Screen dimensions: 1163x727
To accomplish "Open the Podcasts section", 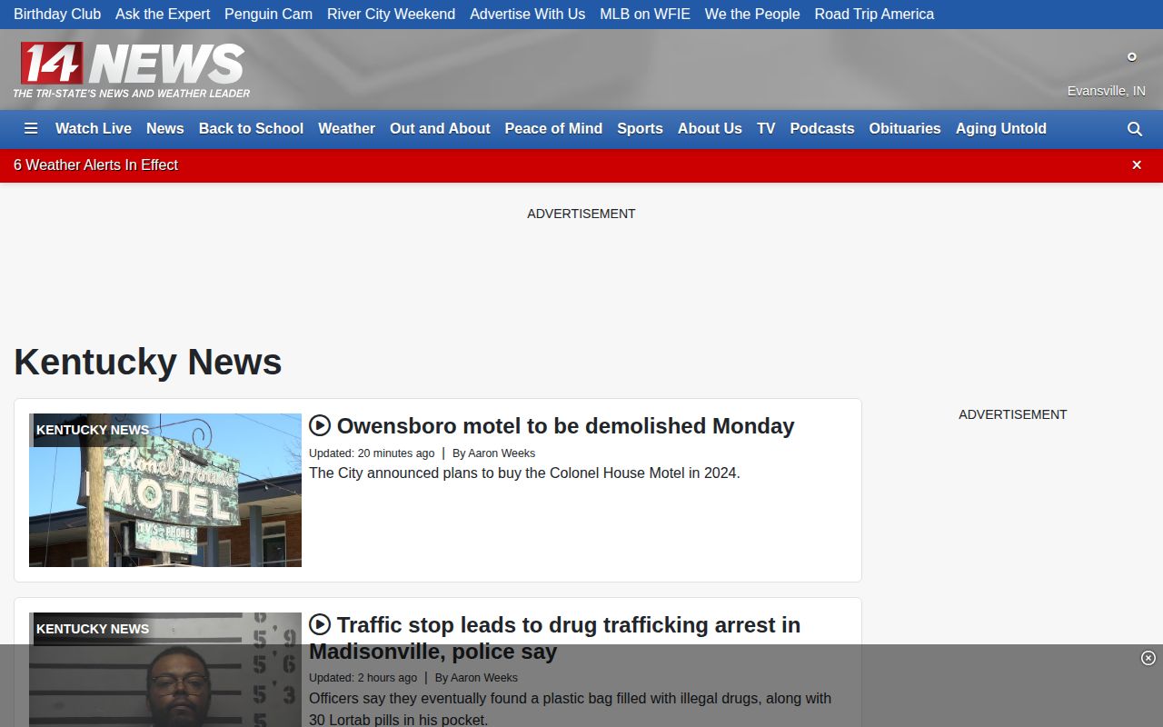I will pyautogui.click(x=822, y=129).
